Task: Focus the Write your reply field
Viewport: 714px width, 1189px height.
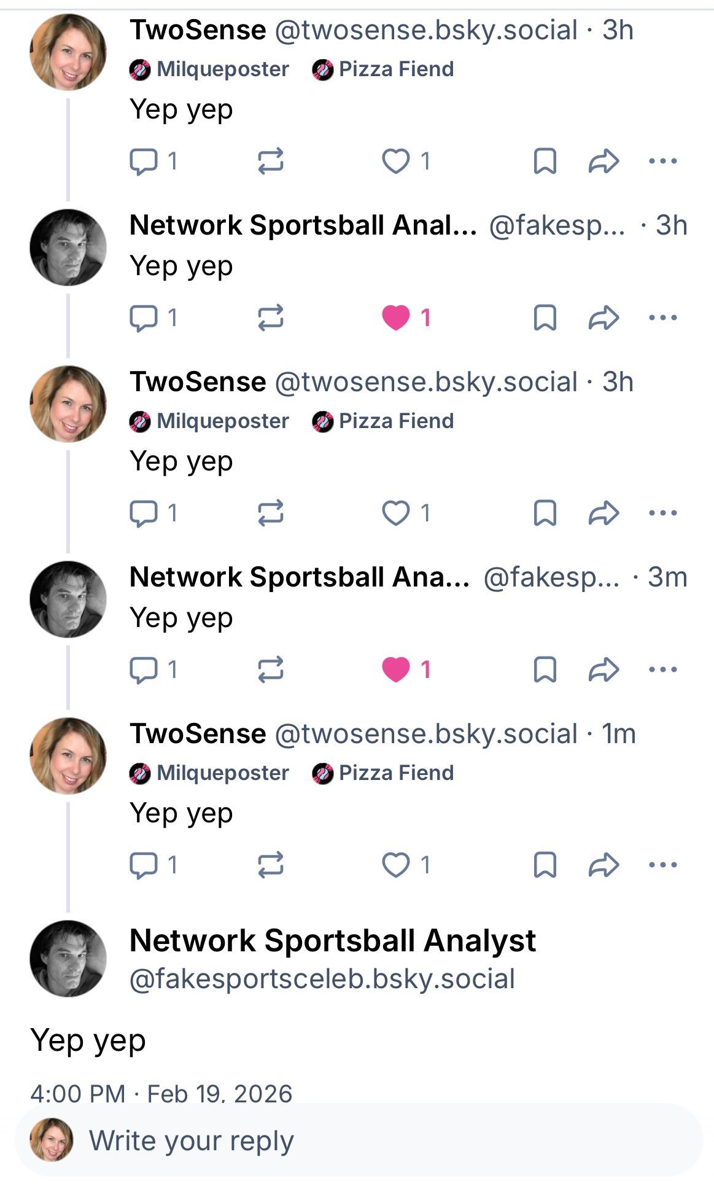Action: [368, 1140]
